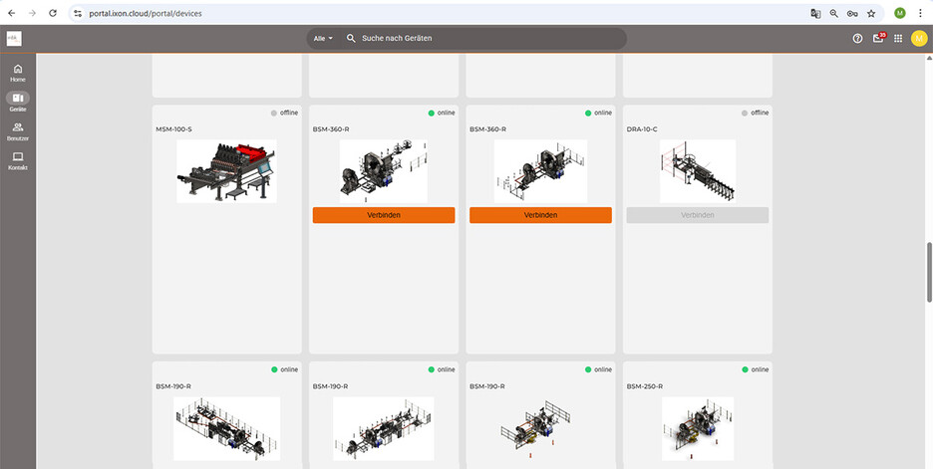This screenshot has width=933, height=469.
Task: Bookmark this page with the star icon
Action: [x=871, y=13]
